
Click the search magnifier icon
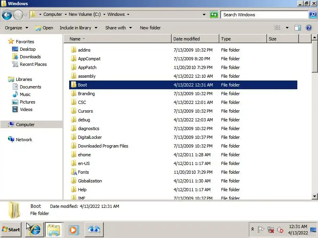point(313,15)
